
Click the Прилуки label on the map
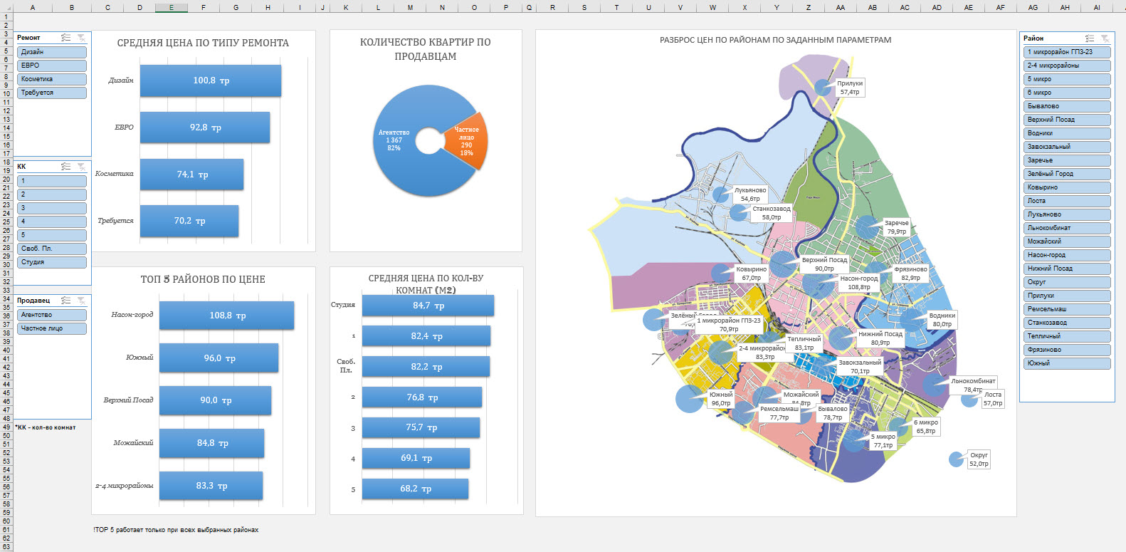coord(849,88)
